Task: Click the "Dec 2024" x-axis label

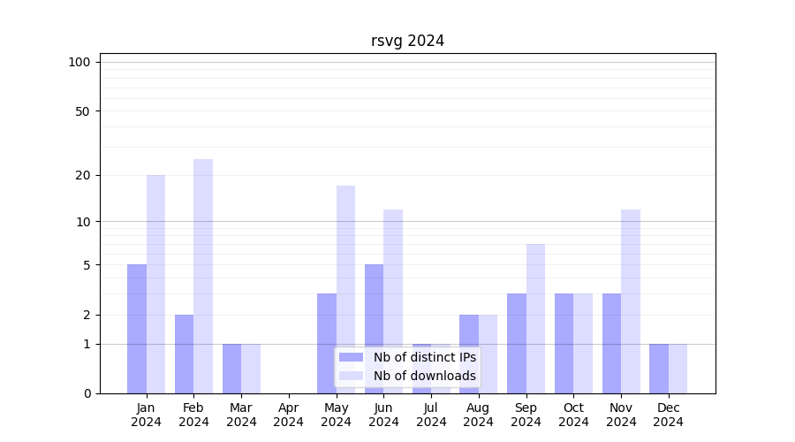Action: point(669,415)
